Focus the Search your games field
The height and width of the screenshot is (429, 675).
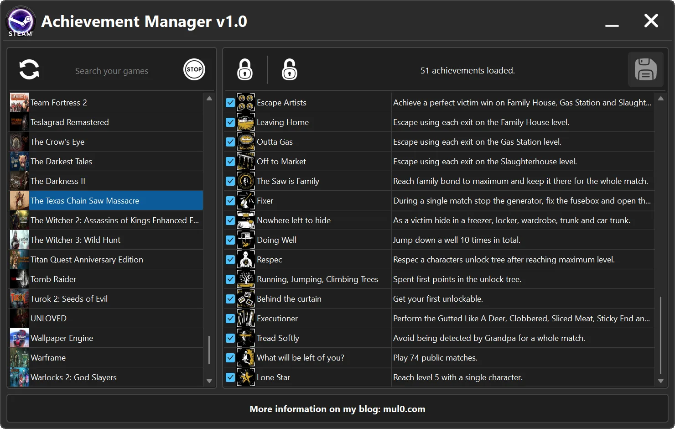pos(112,71)
